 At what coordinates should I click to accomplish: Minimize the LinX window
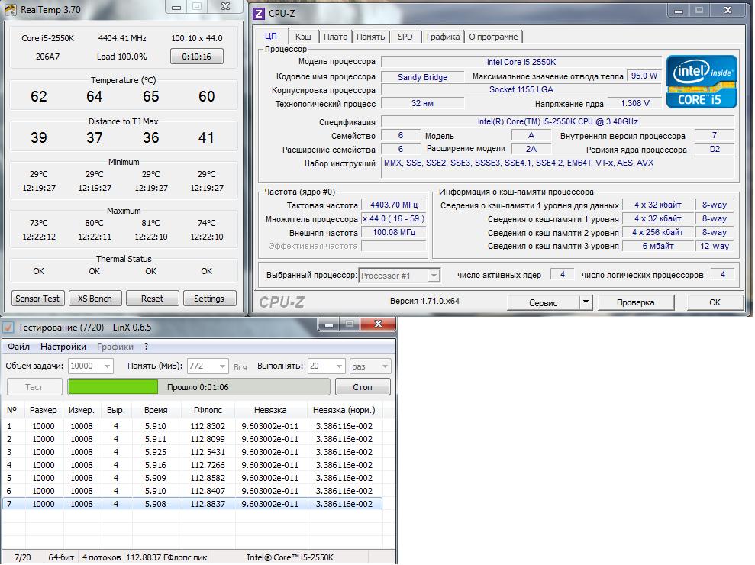(x=329, y=324)
